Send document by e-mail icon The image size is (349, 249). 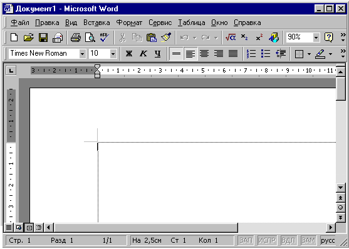point(58,38)
